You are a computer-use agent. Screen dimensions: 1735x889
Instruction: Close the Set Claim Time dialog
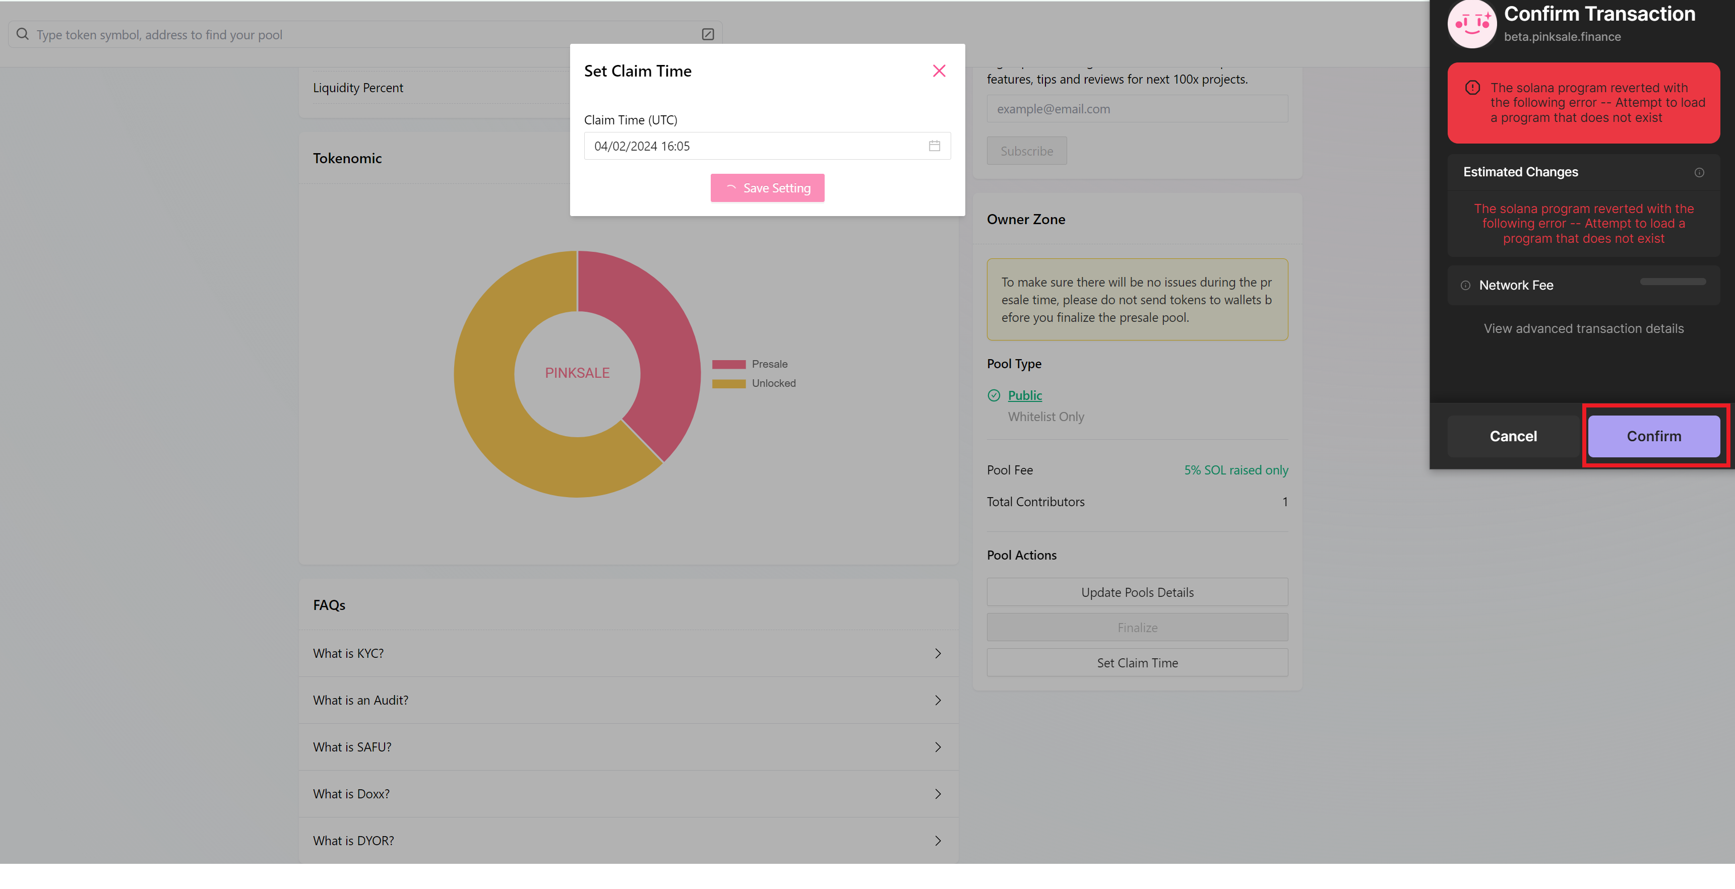point(939,71)
